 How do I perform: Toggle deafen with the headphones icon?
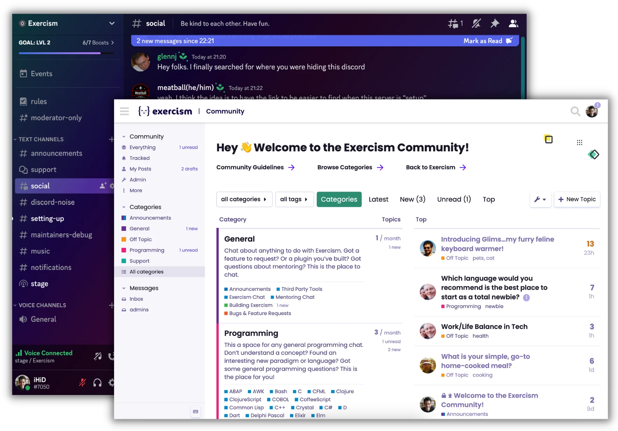(97, 383)
